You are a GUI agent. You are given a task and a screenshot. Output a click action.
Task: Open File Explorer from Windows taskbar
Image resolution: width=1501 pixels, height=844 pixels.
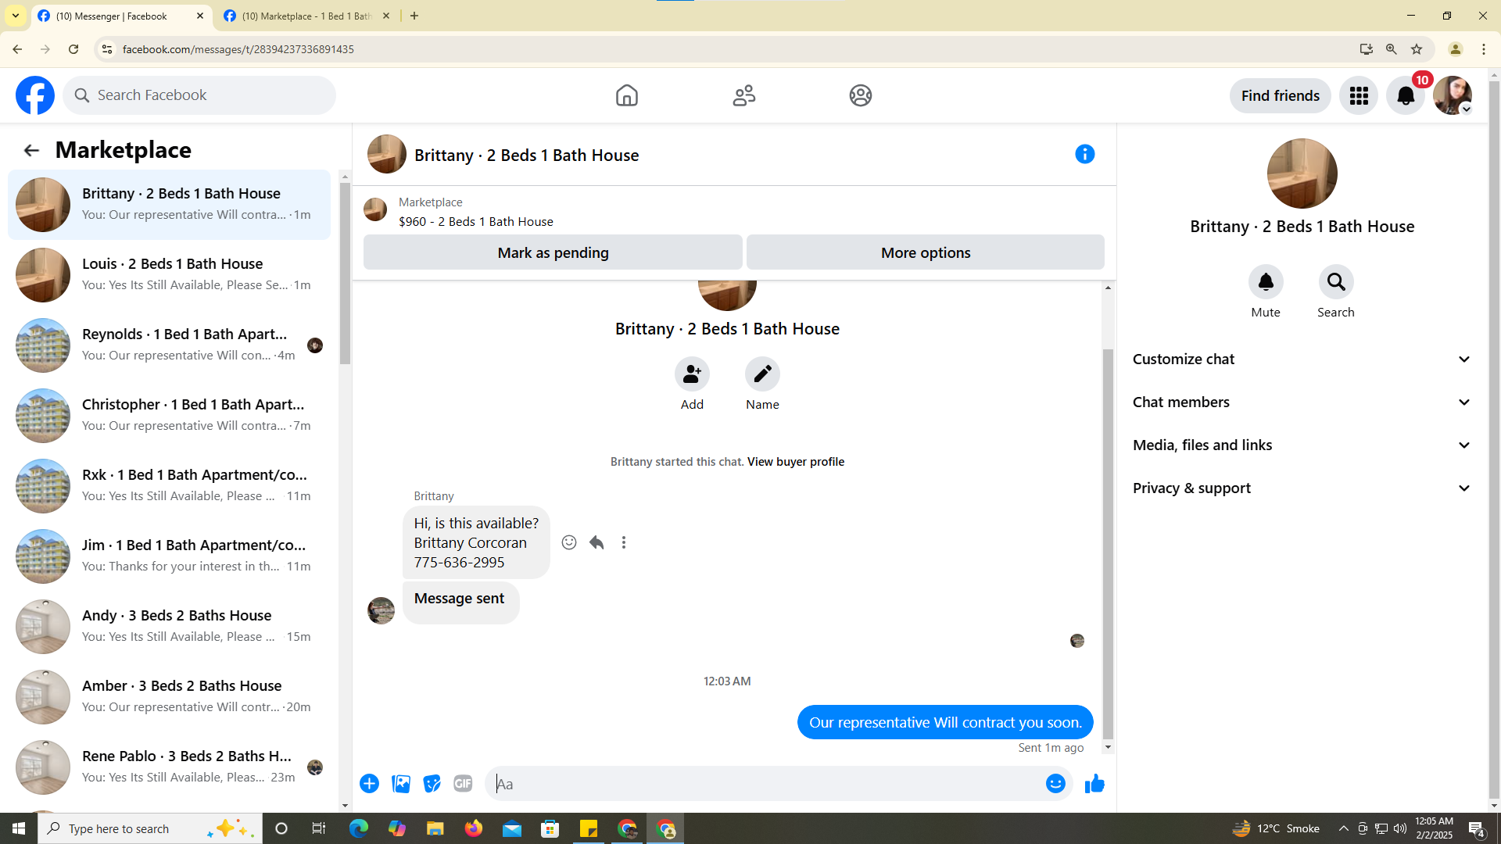click(435, 828)
